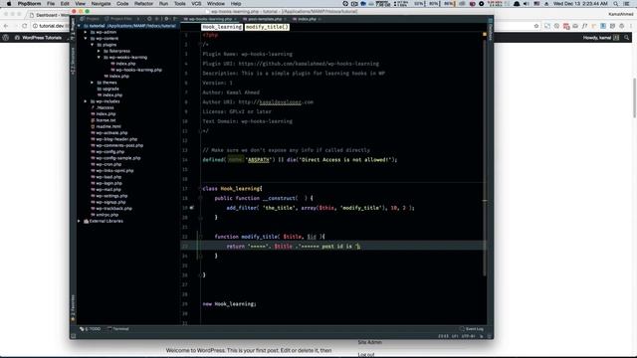Switch to the index.php editor tab
The width and height of the screenshot is (637, 358).
pyautogui.click(x=308, y=19)
